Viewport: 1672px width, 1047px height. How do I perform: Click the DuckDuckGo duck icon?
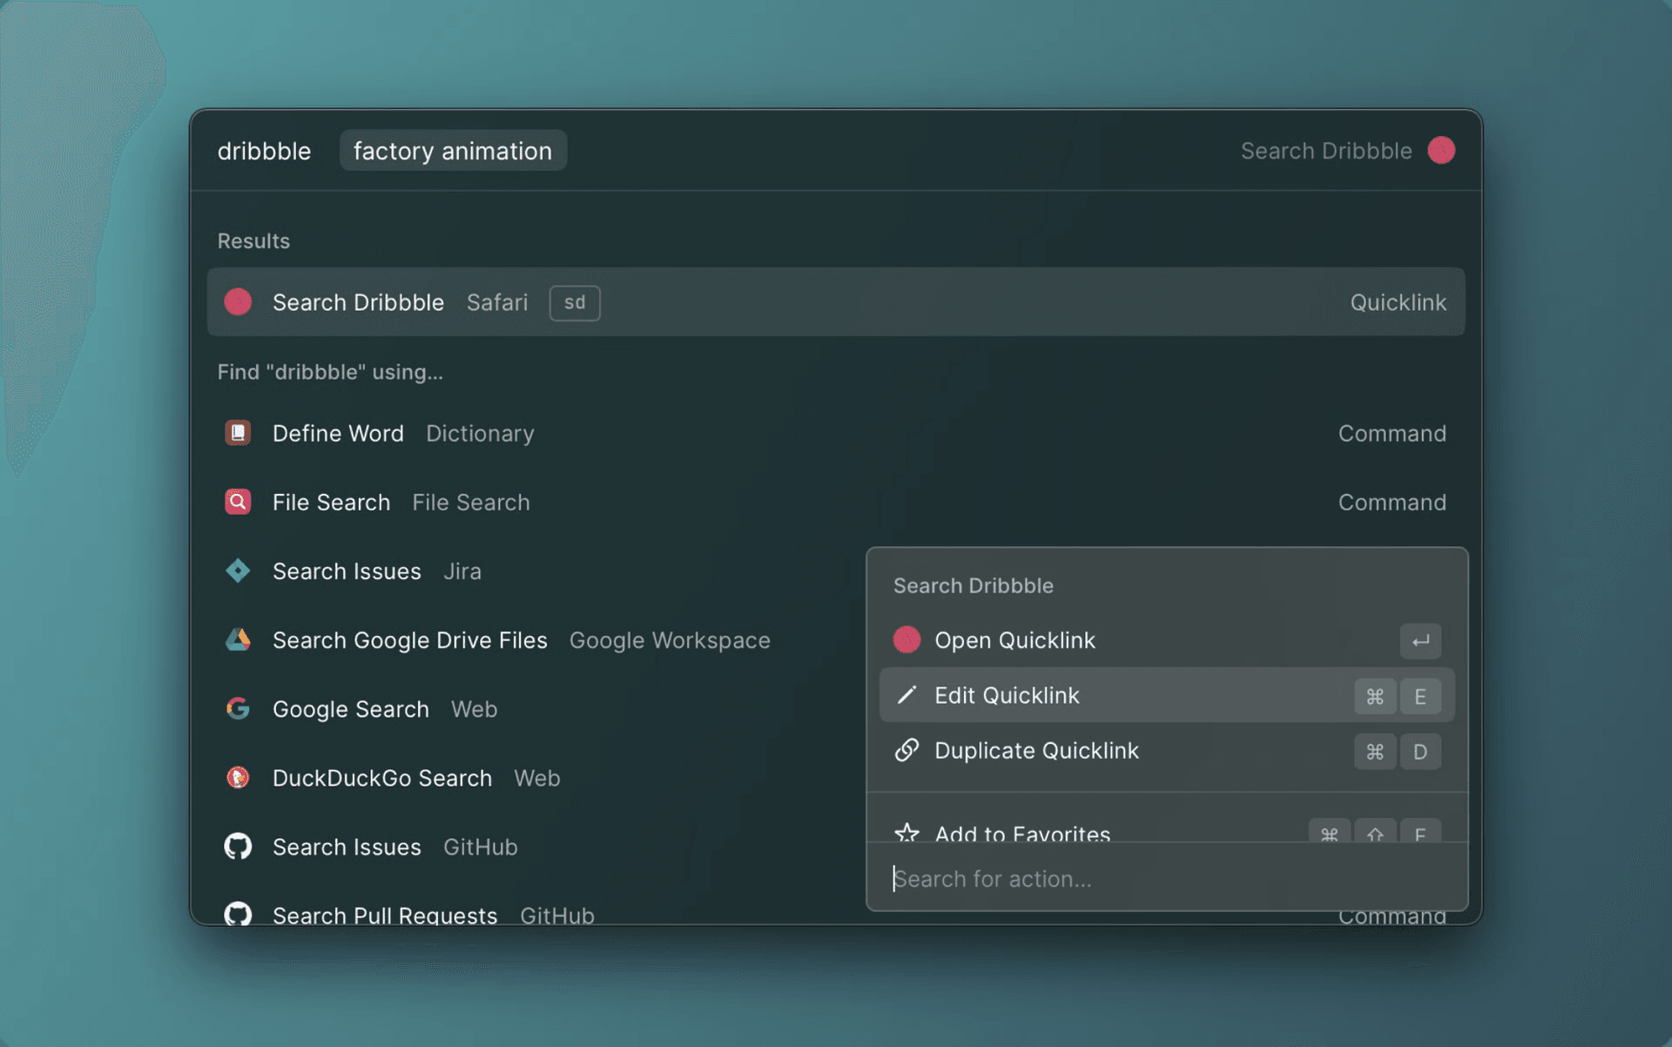coord(237,778)
